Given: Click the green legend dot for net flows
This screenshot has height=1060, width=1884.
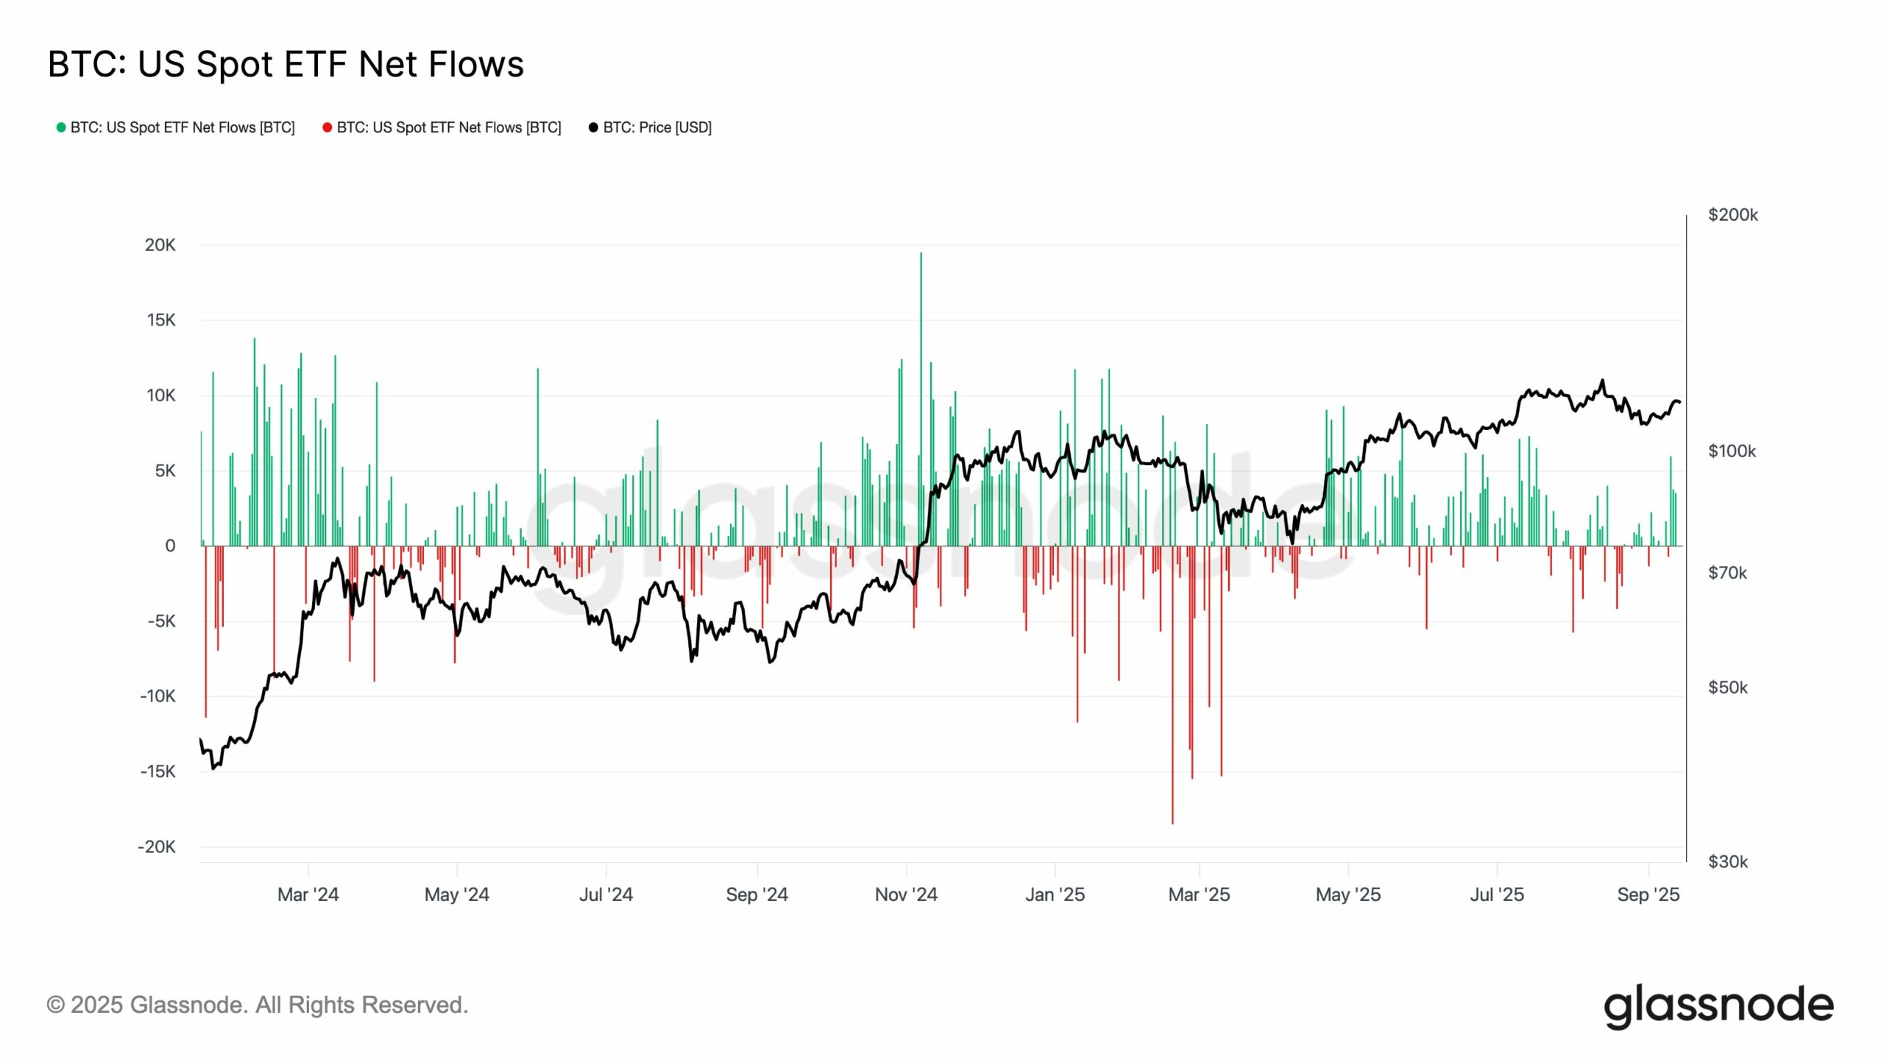Looking at the screenshot, I should point(61,127).
